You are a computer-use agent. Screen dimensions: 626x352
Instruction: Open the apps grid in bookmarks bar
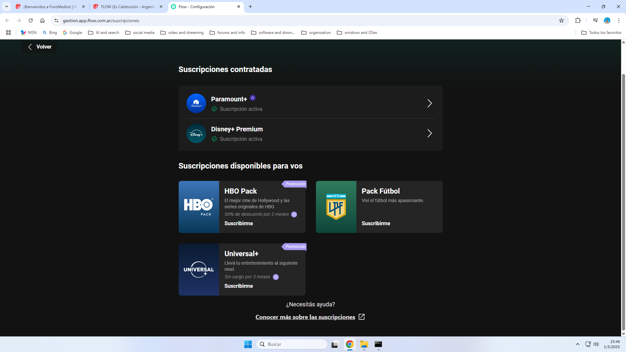coord(8,33)
